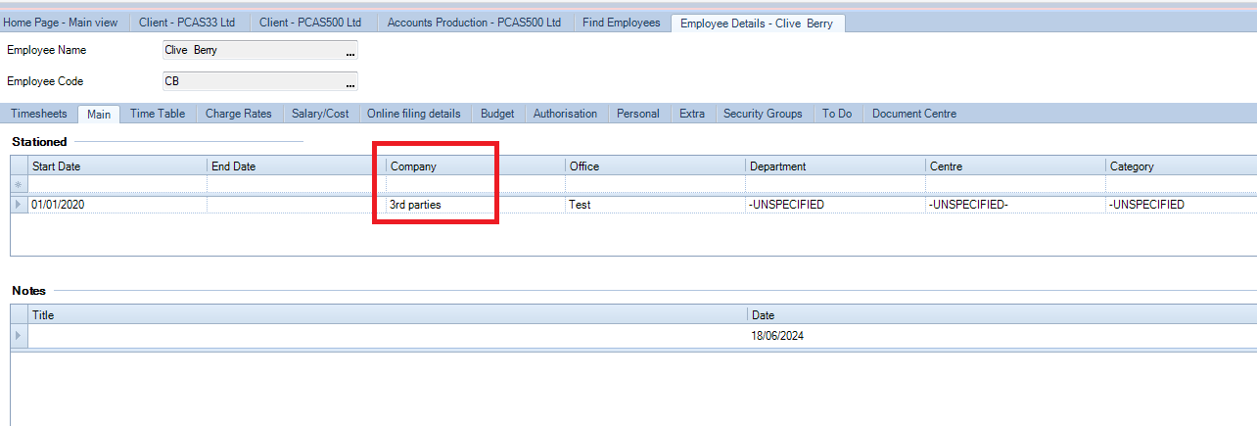The image size is (1257, 426).
Task: Open the Client - PCAS33 Ltd tab
Action: tap(186, 23)
